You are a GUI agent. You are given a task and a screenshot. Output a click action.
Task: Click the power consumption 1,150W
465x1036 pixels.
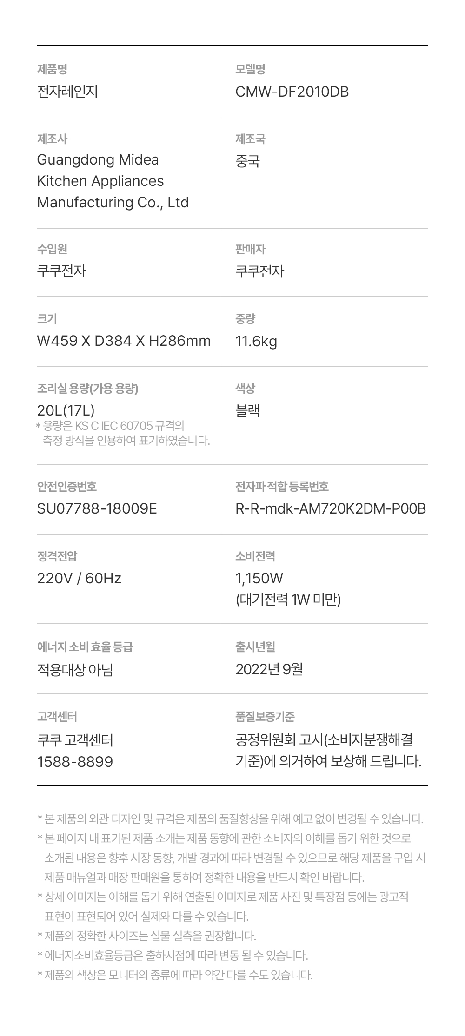tap(259, 578)
